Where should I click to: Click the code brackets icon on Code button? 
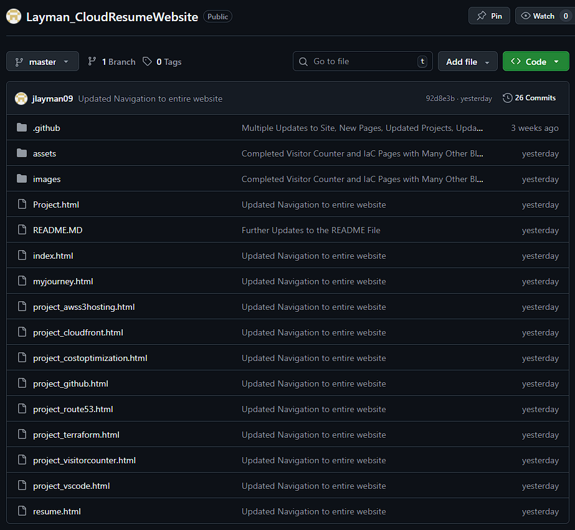click(516, 61)
